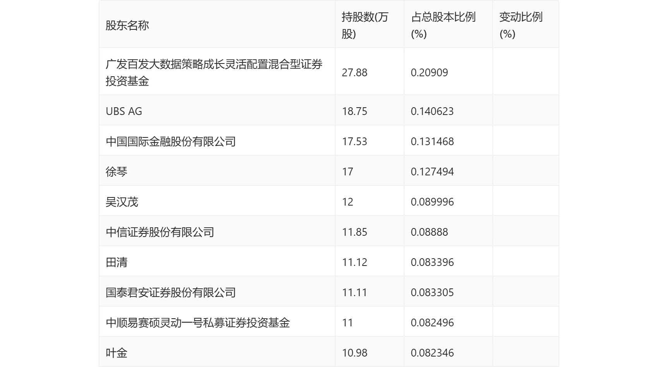The width and height of the screenshot is (658, 367).
Task: Select 中顺易赛硕灵动一号私募证券投资基金
Action: pos(198,322)
